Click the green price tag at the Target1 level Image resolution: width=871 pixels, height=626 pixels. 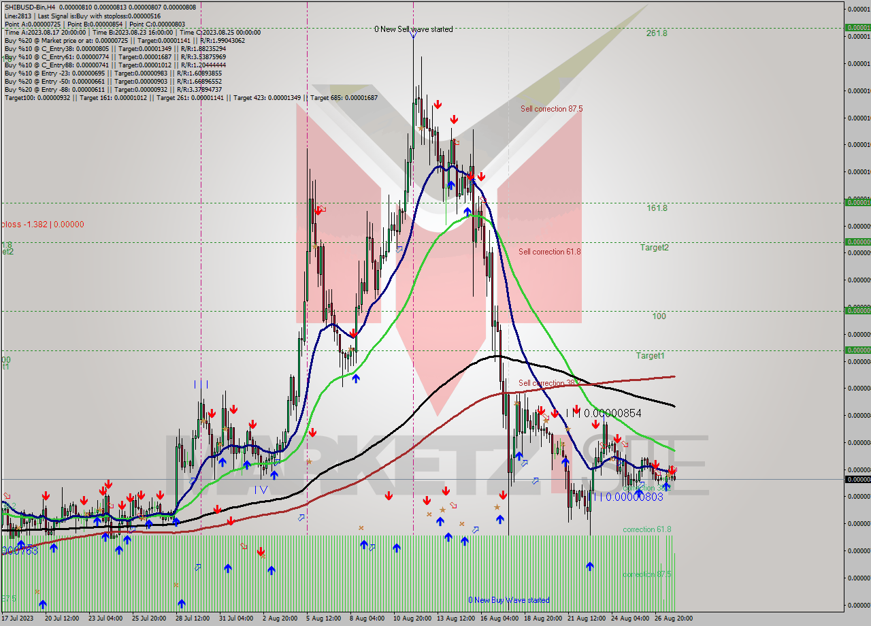point(857,350)
